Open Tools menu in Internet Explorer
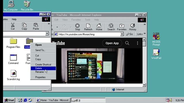The height and width of the screenshot is (103, 184). pyautogui.click(x=87, y=20)
